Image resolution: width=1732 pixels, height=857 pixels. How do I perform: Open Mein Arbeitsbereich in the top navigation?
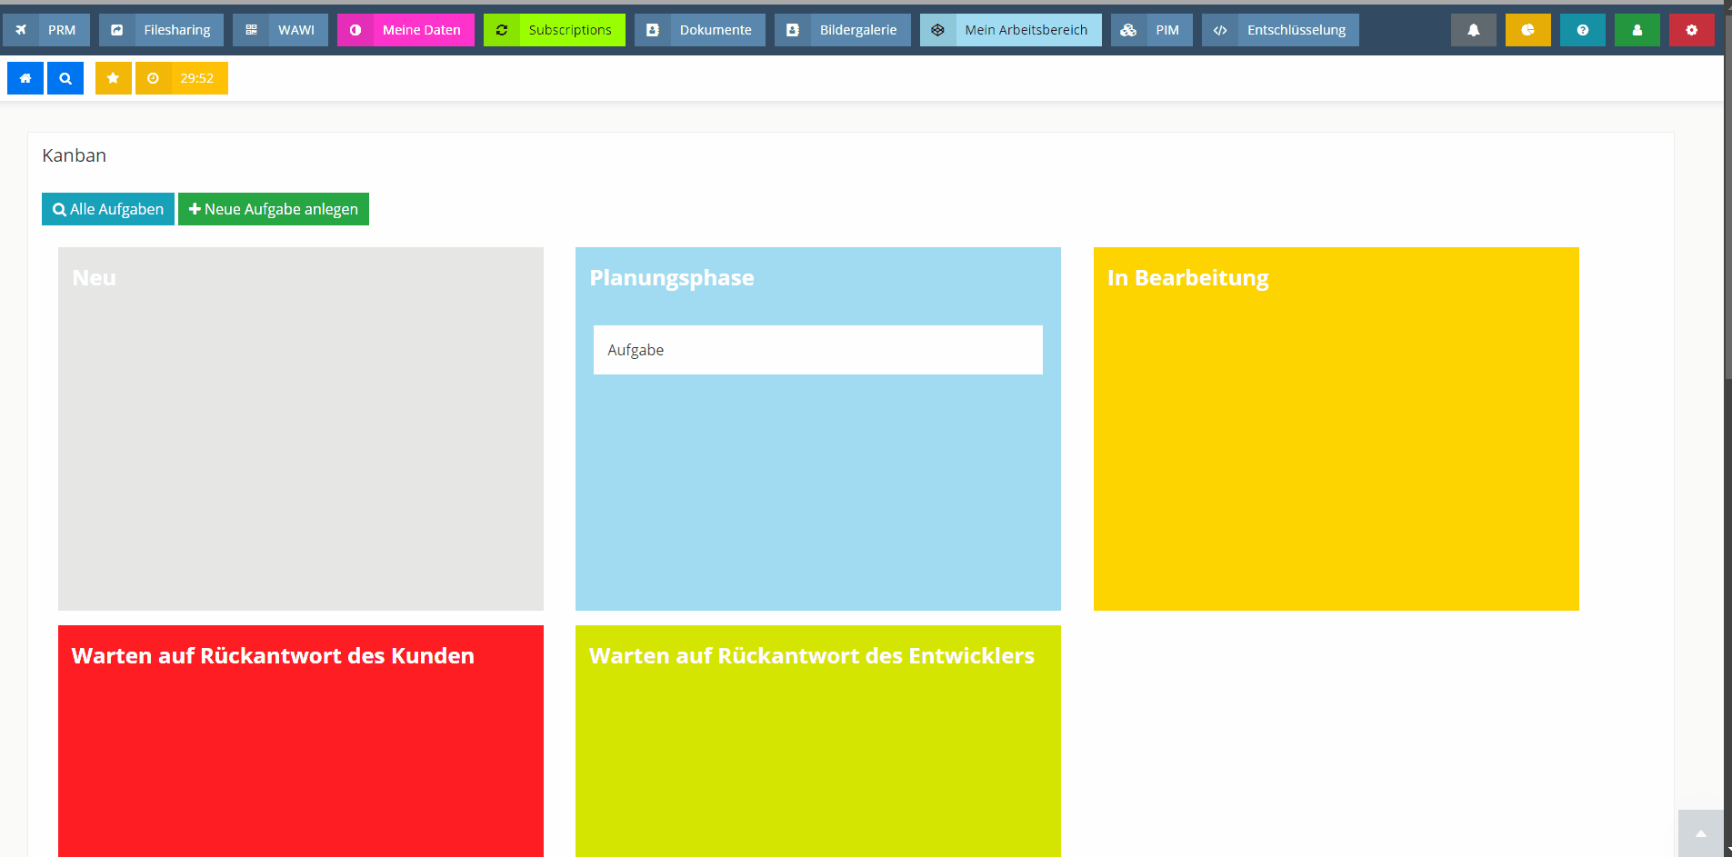1010,30
